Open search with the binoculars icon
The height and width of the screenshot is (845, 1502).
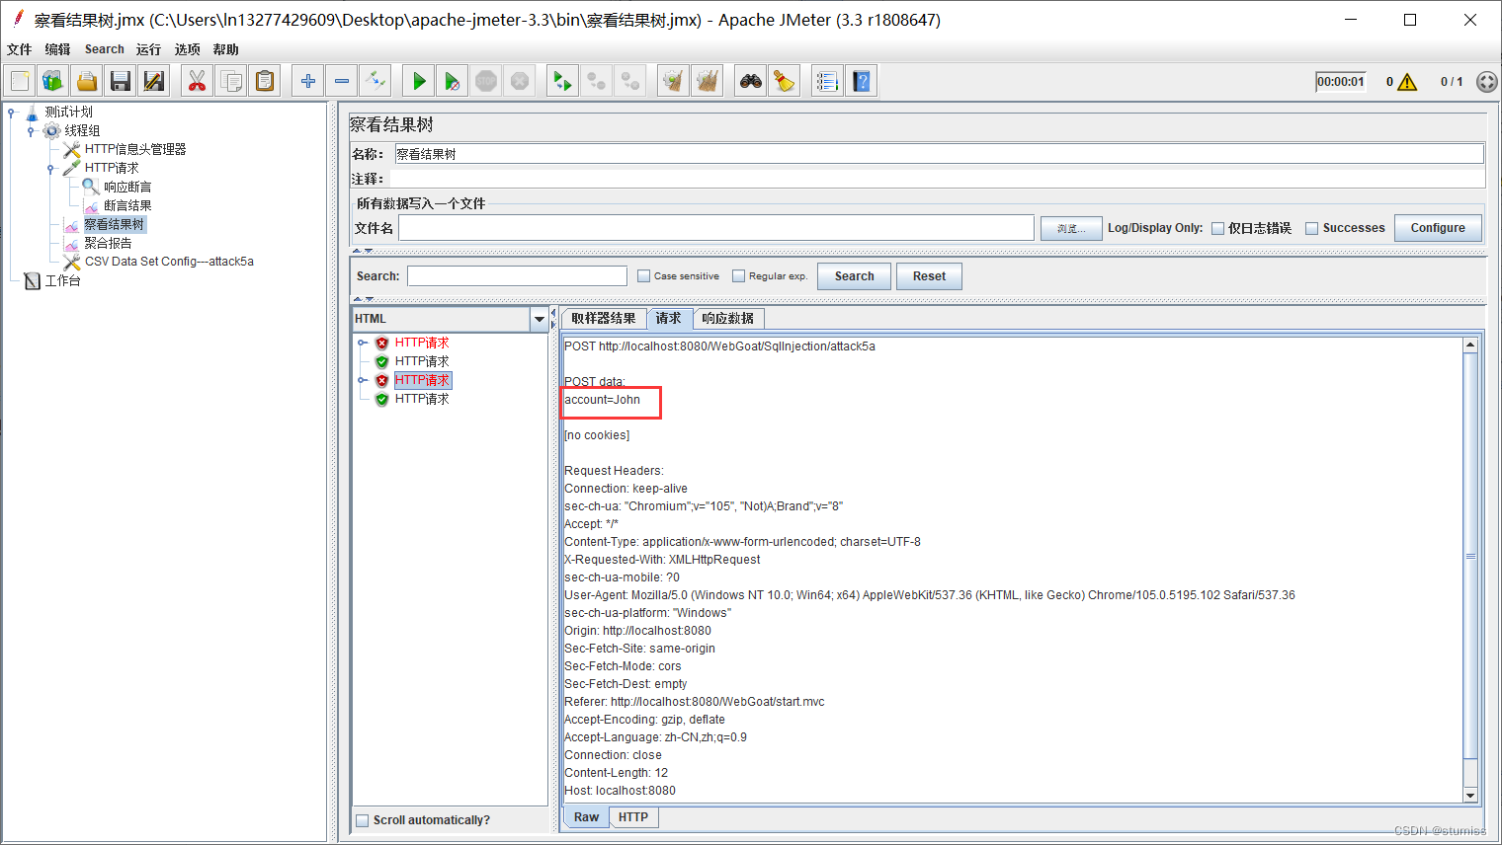tap(751, 81)
